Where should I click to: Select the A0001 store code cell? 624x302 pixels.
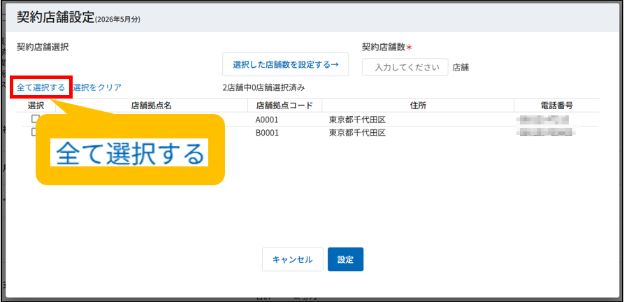tap(268, 120)
